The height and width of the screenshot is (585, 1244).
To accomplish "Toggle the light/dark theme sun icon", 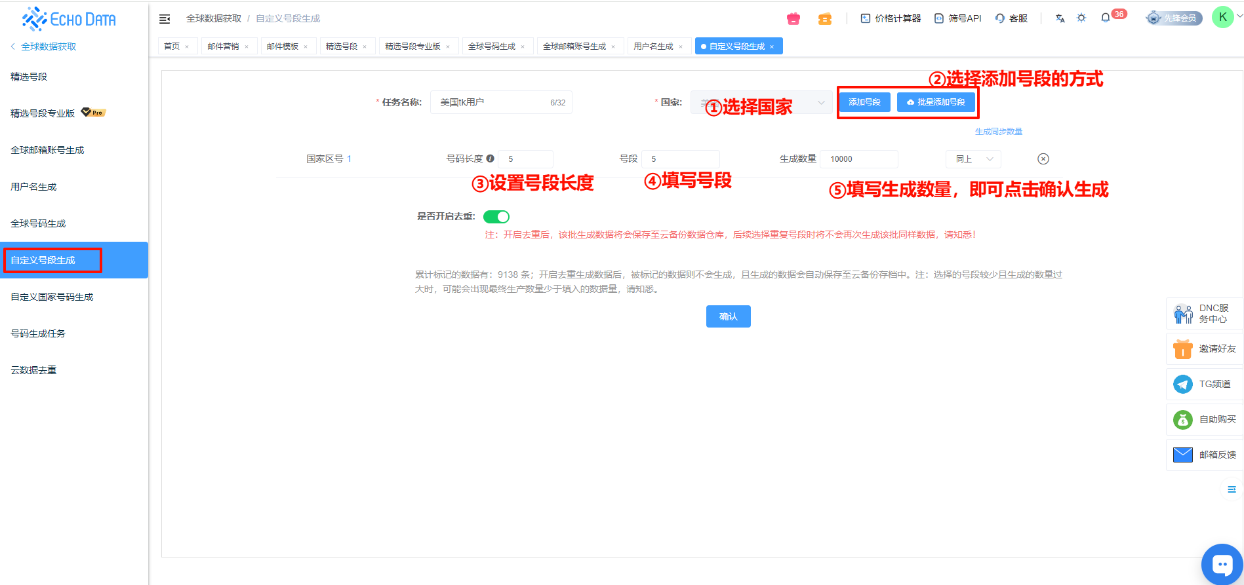I will pos(1081,18).
